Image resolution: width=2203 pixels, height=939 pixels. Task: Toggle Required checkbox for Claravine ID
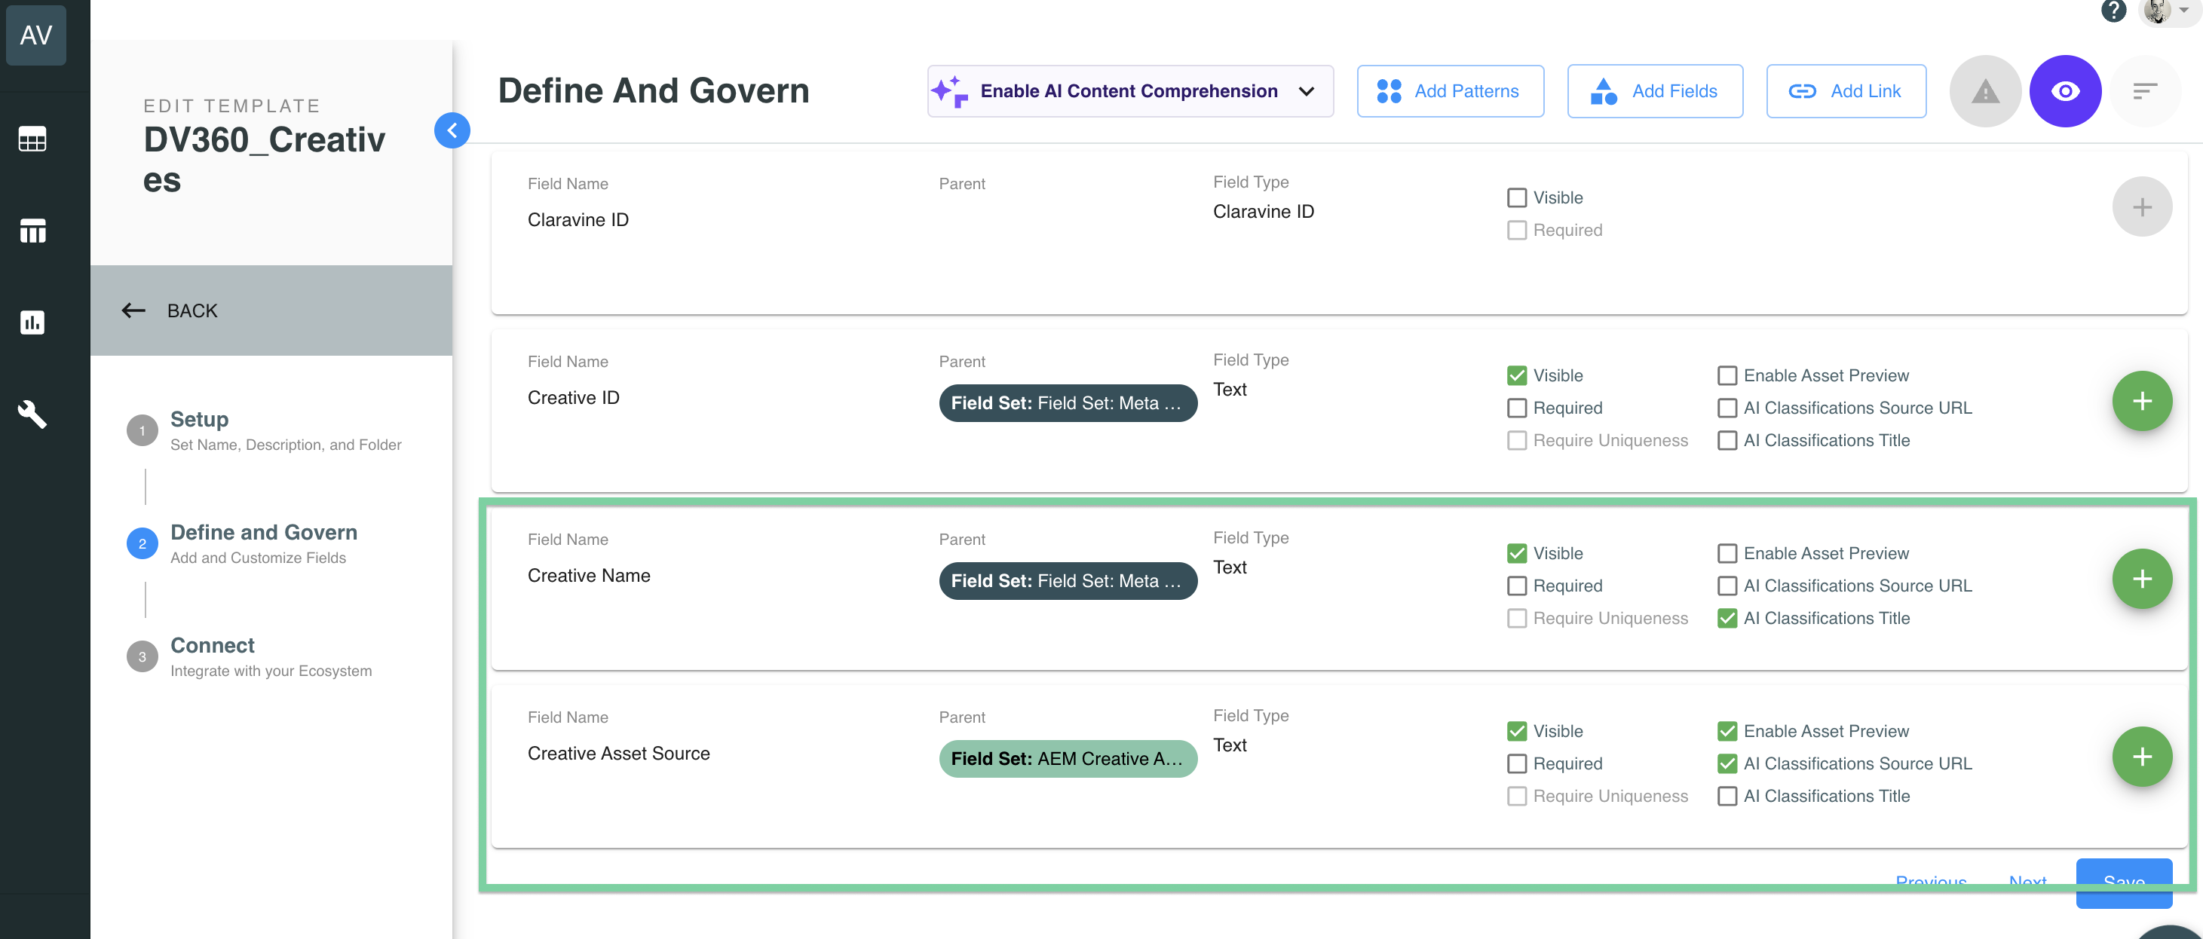1516,230
